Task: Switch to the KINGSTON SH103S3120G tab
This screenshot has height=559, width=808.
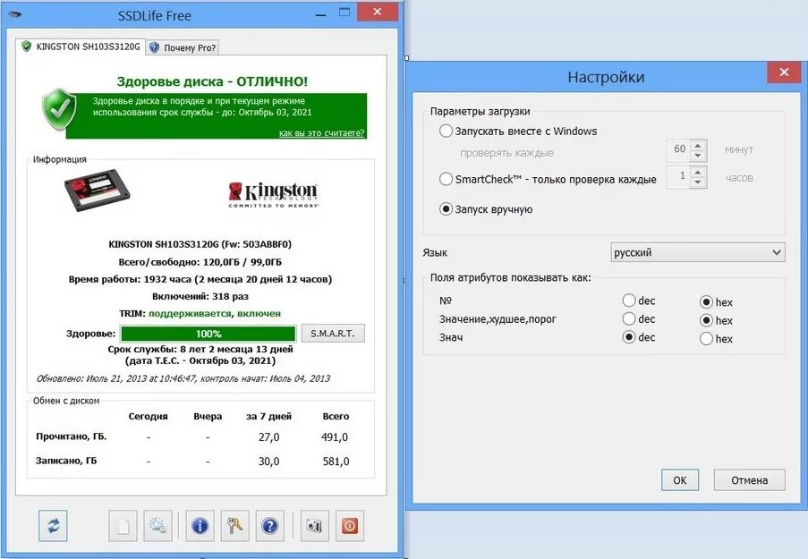Action: [x=81, y=47]
